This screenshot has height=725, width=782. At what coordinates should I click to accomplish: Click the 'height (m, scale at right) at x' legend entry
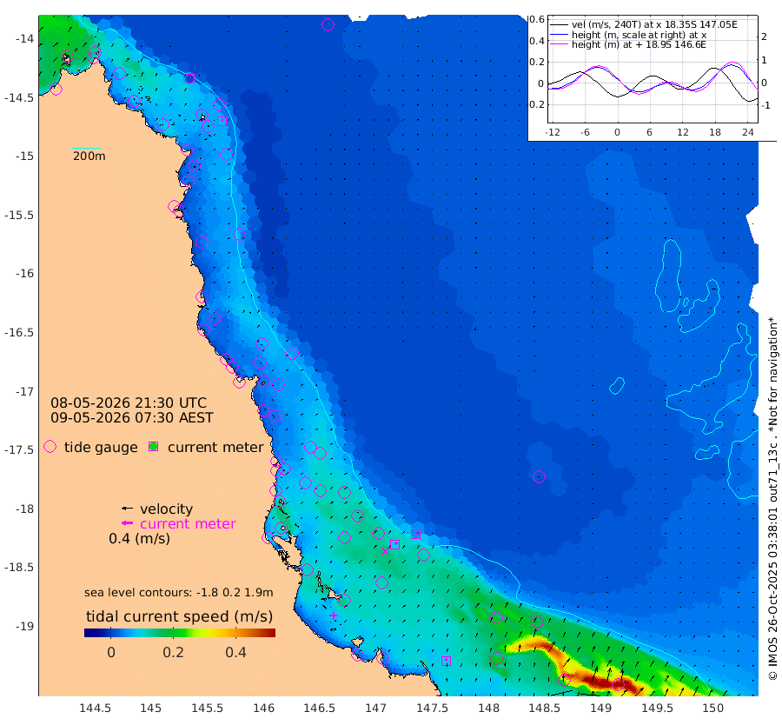(639, 35)
